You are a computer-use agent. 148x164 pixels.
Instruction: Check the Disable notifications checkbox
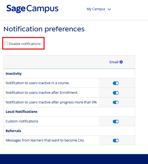(6, 43)
